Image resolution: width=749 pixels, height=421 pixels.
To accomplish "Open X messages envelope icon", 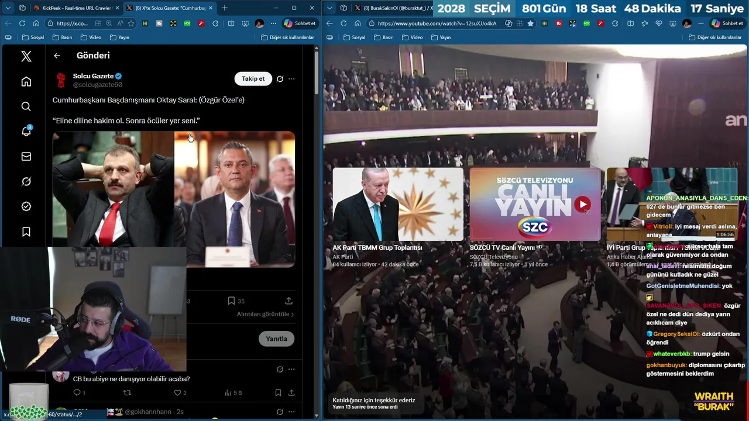I will coord(26,156).
